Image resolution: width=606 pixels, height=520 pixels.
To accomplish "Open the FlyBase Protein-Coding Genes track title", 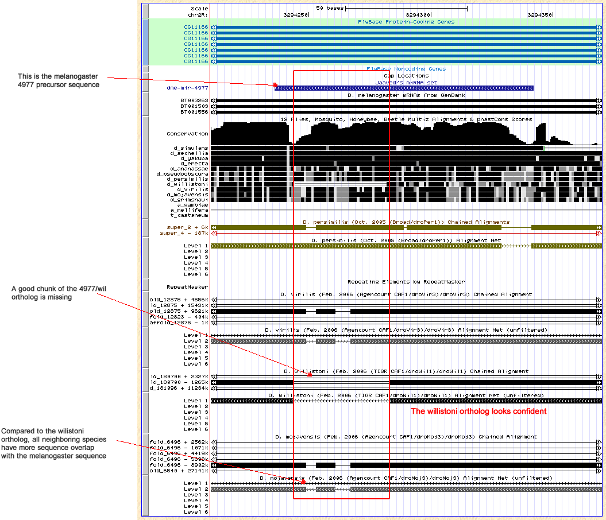I will pyautogui.click(x=406, y=21).
